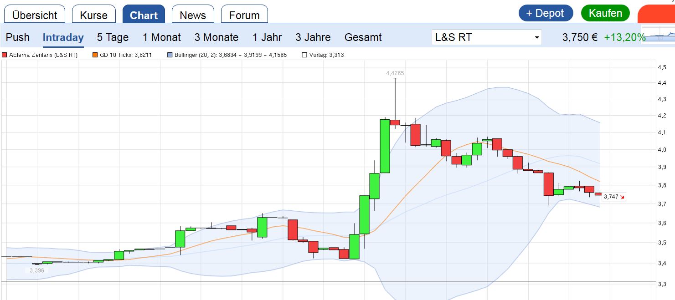Viewport: 675px width, 300px height.
Task: Show the 3 Monate chart
Action: (216, 37)
